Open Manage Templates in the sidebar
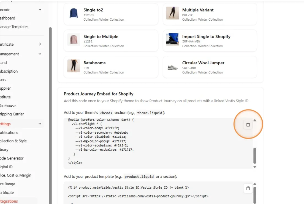The width and height of the screenshot is (304, 204). [x=14, y=27]
